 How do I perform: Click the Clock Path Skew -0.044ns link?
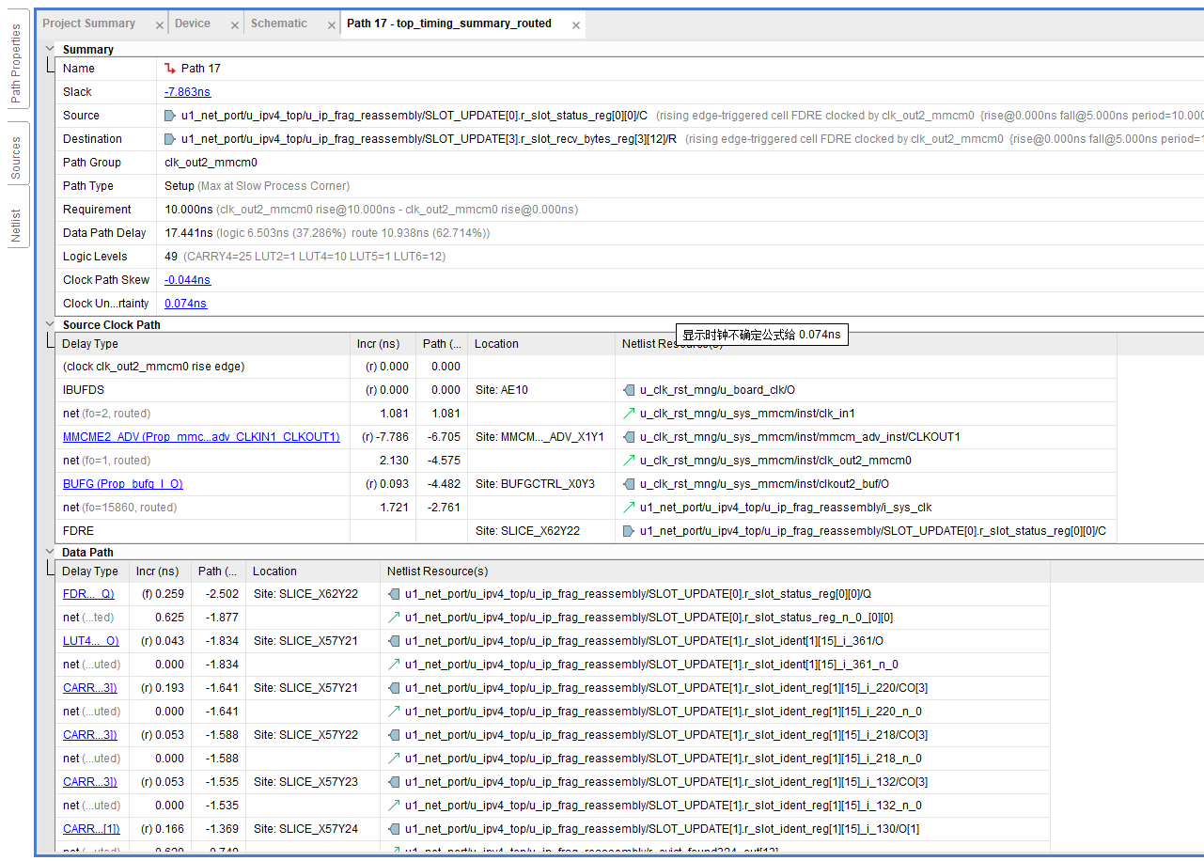click(x=187, y=280)
